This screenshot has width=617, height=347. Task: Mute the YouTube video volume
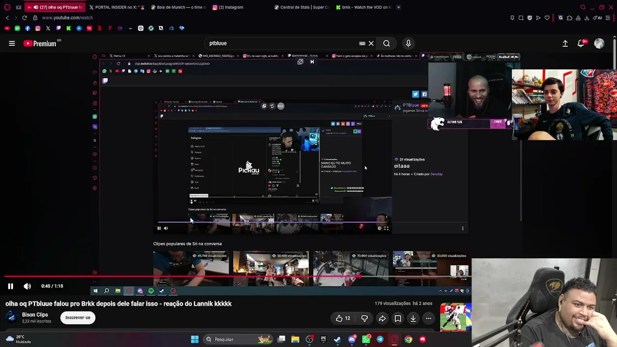[27, 286]
